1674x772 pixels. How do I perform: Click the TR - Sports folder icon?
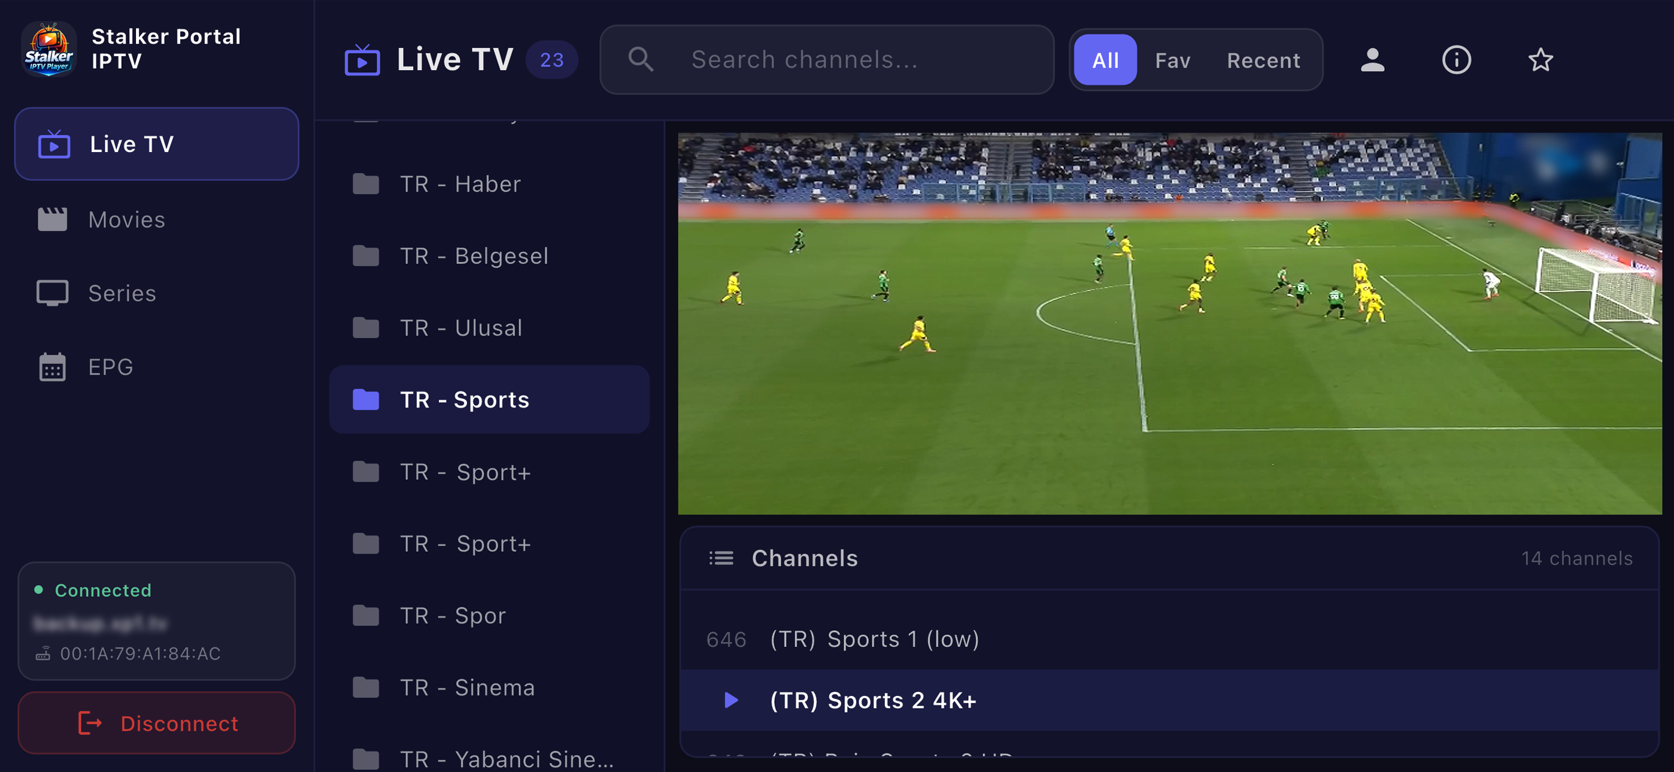click(366, 400)
